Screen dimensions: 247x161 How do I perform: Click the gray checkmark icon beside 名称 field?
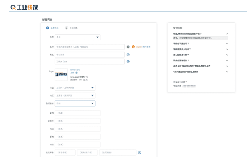pos(128,47)
